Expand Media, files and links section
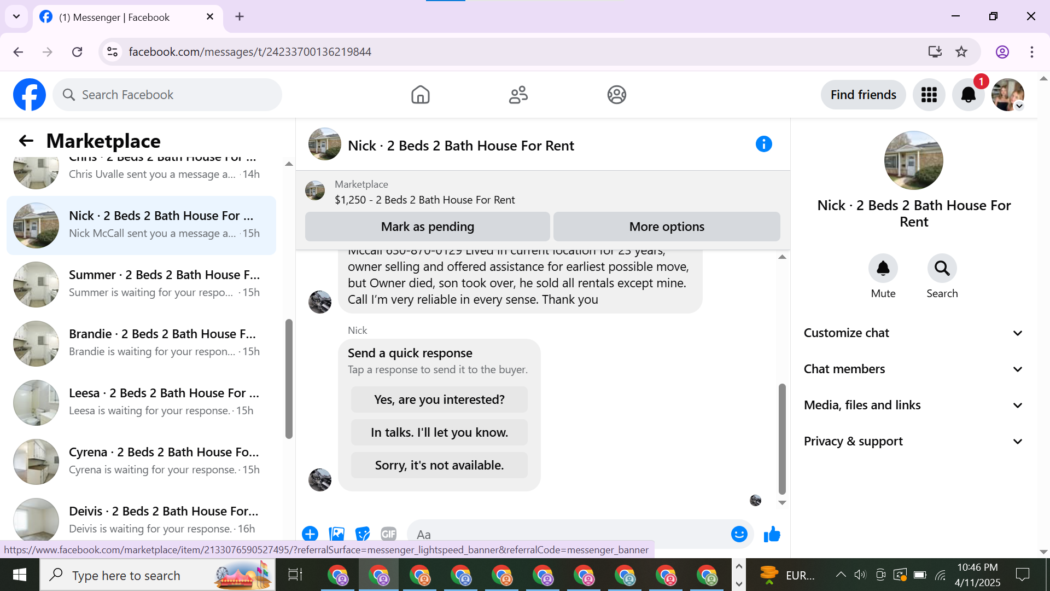The height and width of the screenshot is (591, 1050). pos(913,405)
